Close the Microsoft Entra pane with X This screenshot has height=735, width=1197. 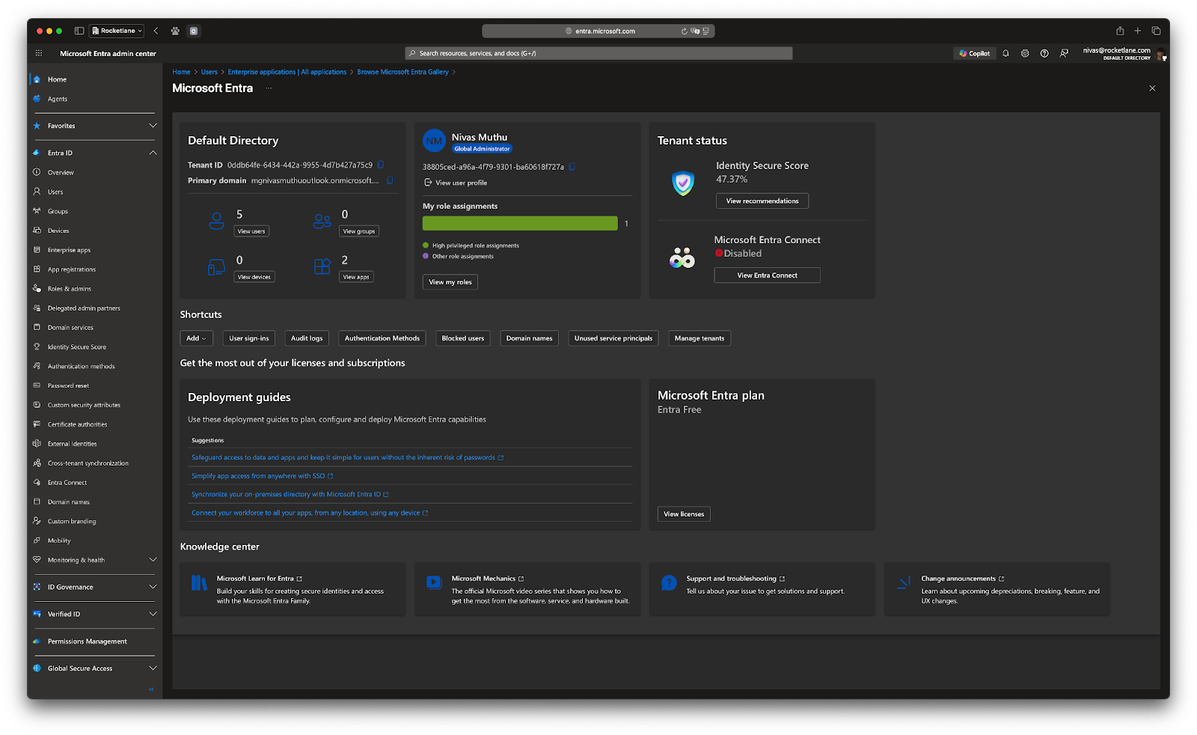[1152, 88]
